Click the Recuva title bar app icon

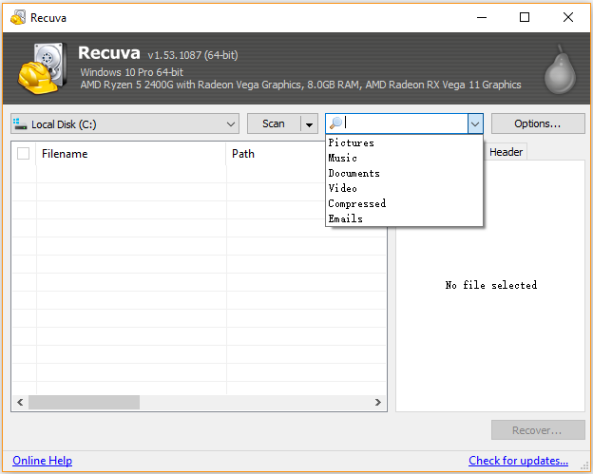18,17
